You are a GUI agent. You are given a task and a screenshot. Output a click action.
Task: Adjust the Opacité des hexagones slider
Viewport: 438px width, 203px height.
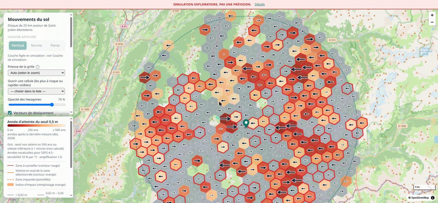point(36,105)
